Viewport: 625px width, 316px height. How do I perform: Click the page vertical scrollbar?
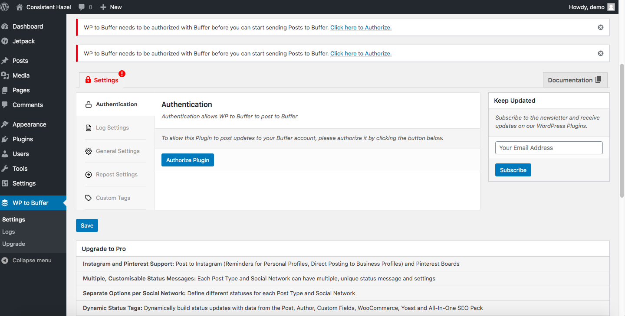click(x=622, y=130)
